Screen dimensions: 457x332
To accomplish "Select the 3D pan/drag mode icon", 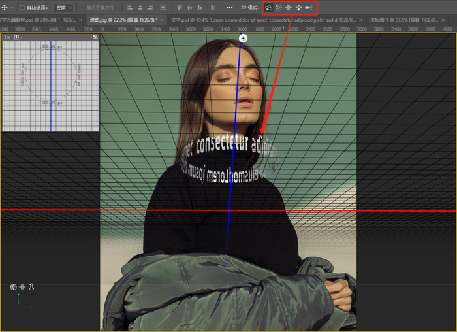I will [x=288, y=8].
